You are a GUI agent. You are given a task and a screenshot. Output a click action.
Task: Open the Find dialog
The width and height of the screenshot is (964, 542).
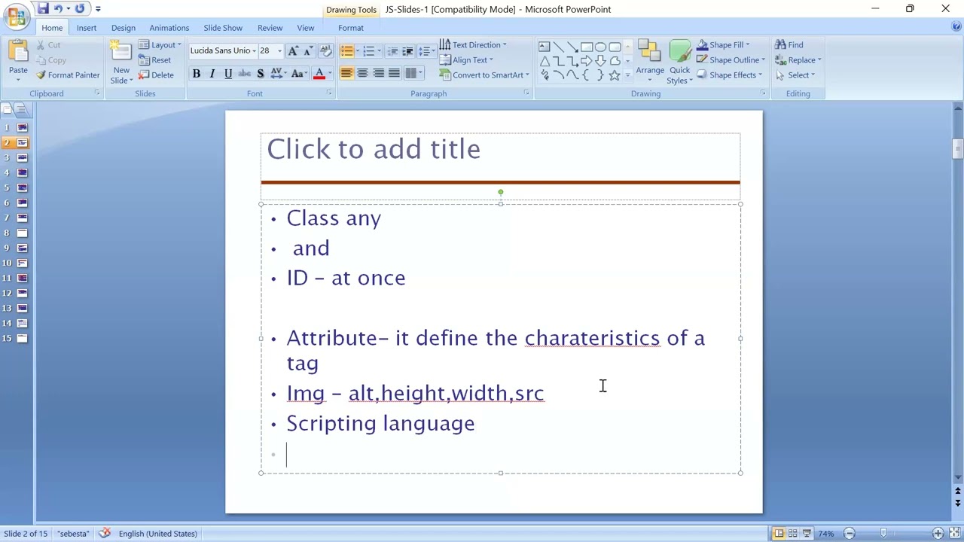(789, 45)
